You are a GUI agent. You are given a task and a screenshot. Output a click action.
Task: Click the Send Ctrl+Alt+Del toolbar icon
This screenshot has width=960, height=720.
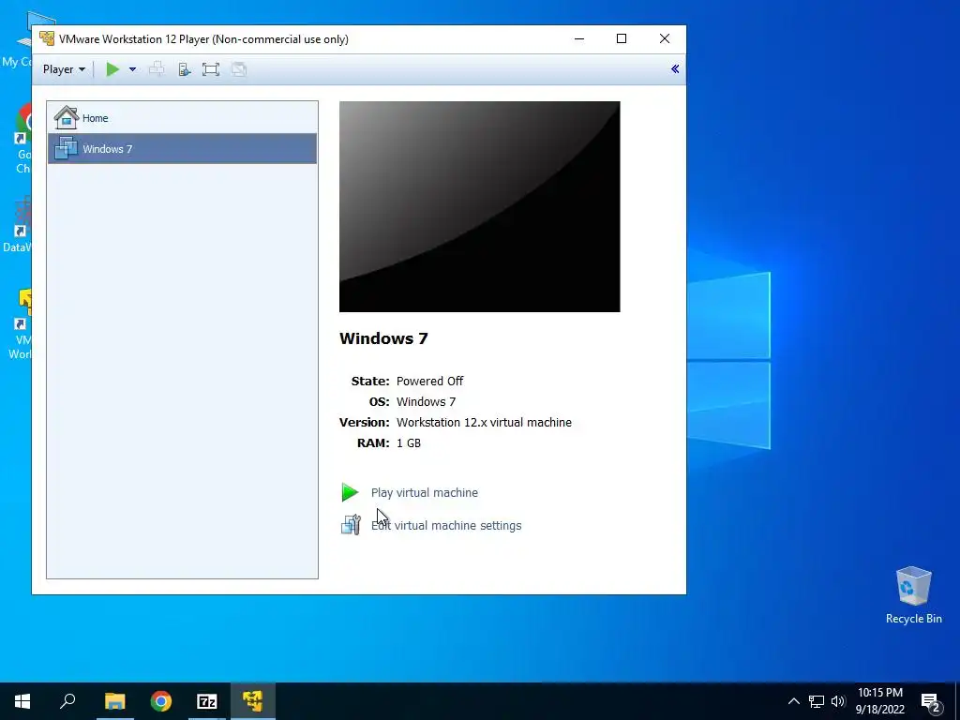tap(157, 69)
